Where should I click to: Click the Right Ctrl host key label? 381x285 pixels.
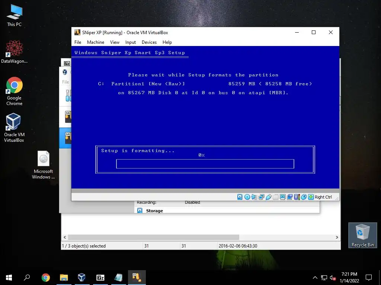pyautogui.click(x=323, y=197)
